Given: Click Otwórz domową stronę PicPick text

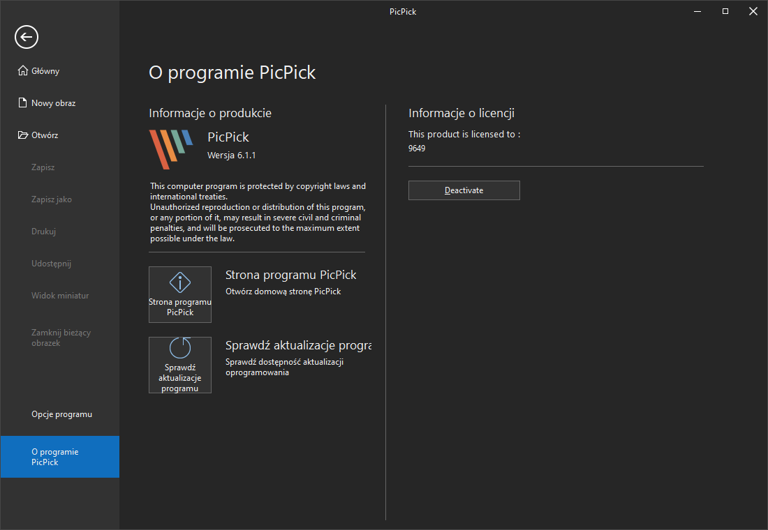Looking at the screenshot, I should click(x=283, y=291).
